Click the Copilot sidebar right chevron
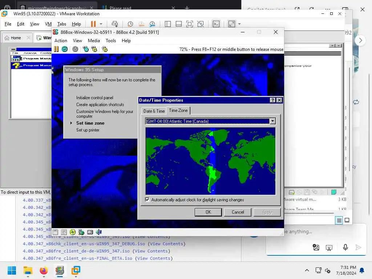The image size is (372, 279). tap(360, 40)
